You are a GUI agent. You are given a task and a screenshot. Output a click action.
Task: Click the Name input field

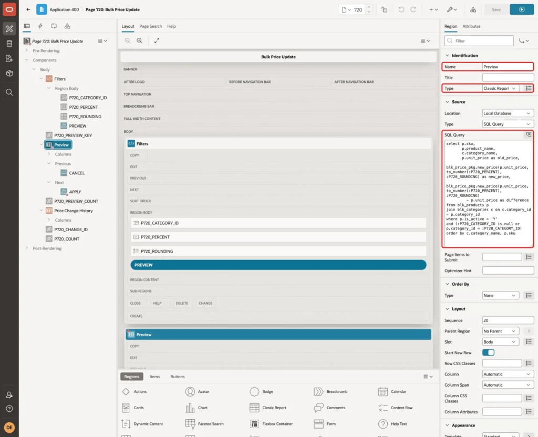coord(508,67)
